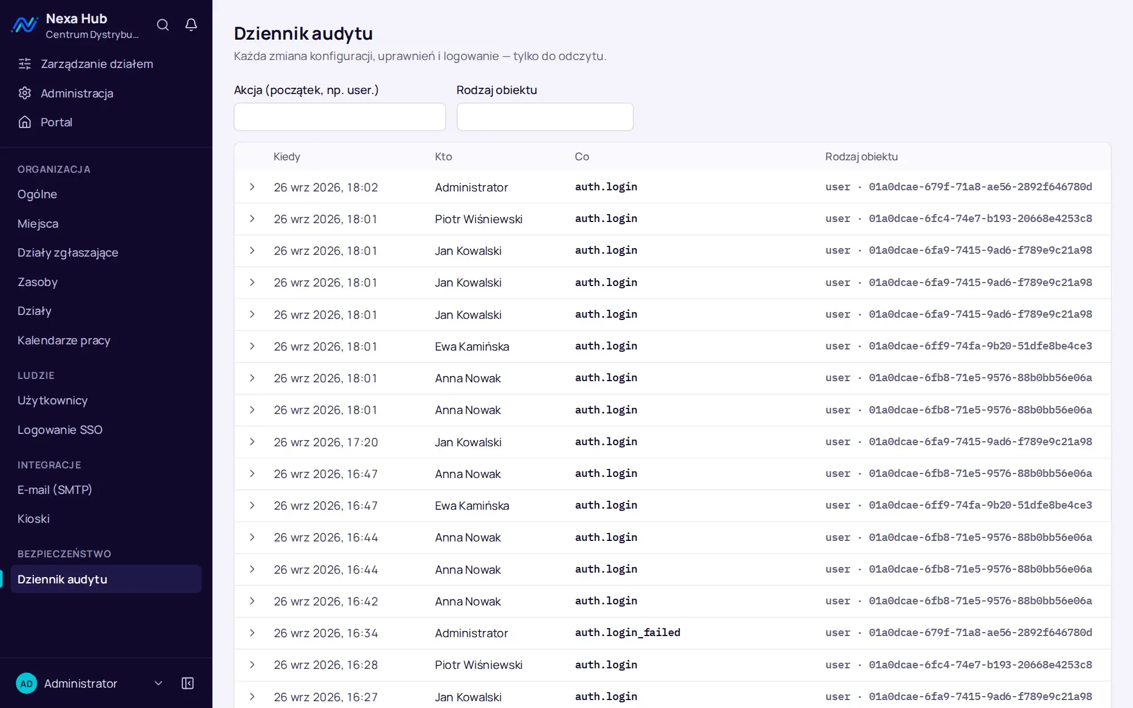Open notifications bell icon
This screenshot has height=708, width=1133.
point(191,25)
